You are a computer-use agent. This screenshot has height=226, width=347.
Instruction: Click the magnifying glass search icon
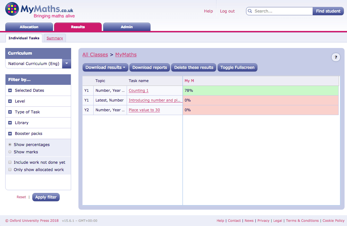tap(250, 11)
